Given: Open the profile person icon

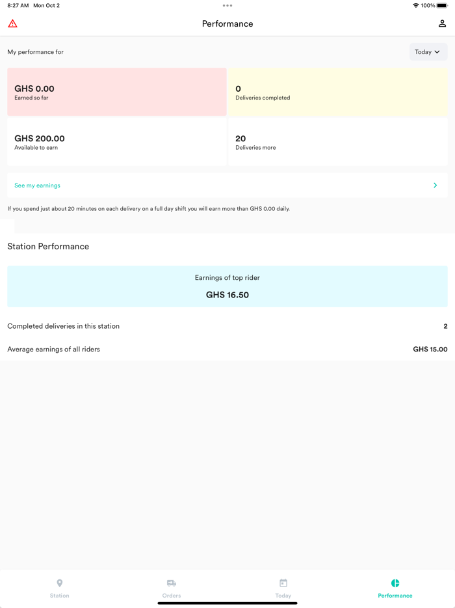Looking at the screenshot, I should [441, 23].
